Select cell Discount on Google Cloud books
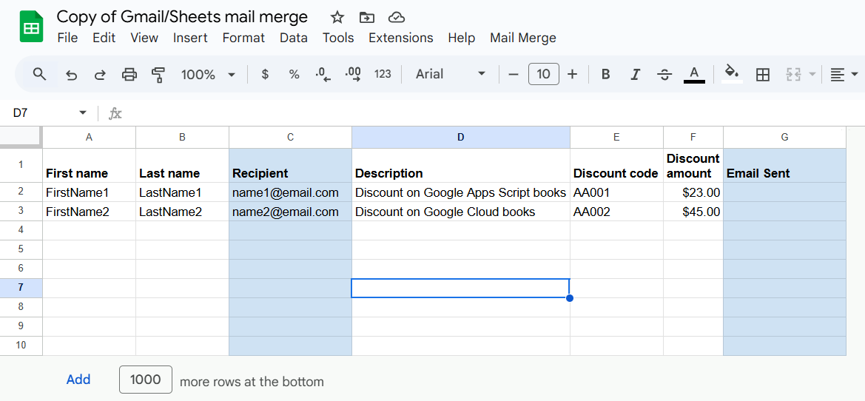The height and width of the screenshot is (401, 865). (x=461, y=212)
